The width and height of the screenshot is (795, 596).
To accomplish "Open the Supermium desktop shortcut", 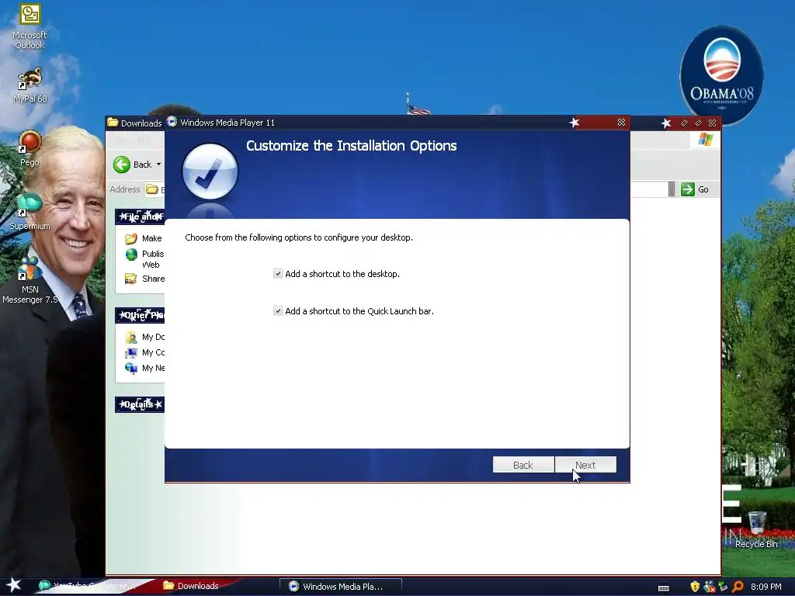I will (30, 212).
